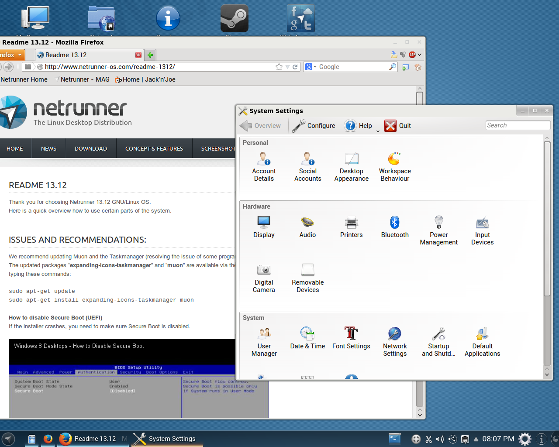The image size is (559, 447).
Task: Open CONCEPT & FEATURES on Netrunner site
Action: click(x=154, y=148)
